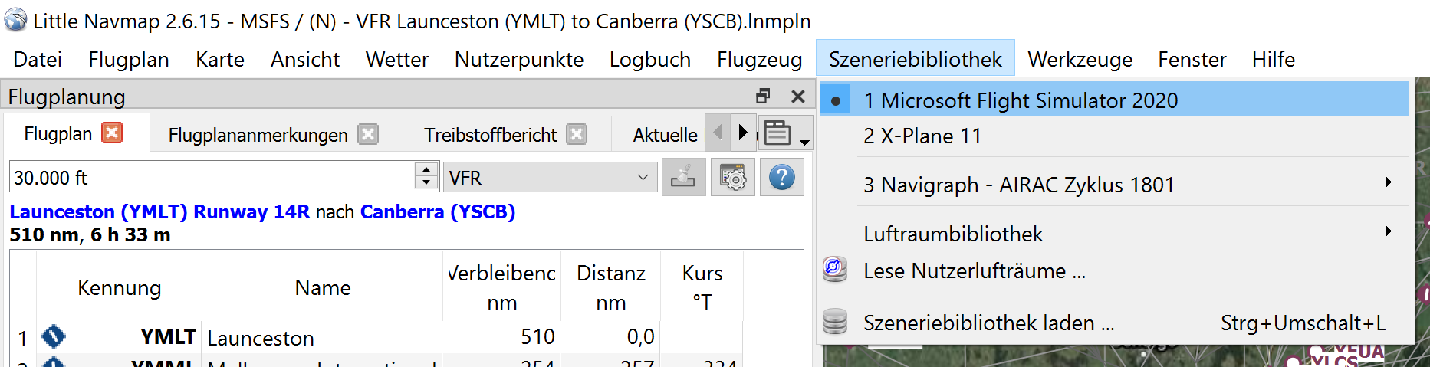Image resolution: width=1430 pixels, height=367 pixels.
Task: Select row header 1 in the table
Action: pos(23,338)
